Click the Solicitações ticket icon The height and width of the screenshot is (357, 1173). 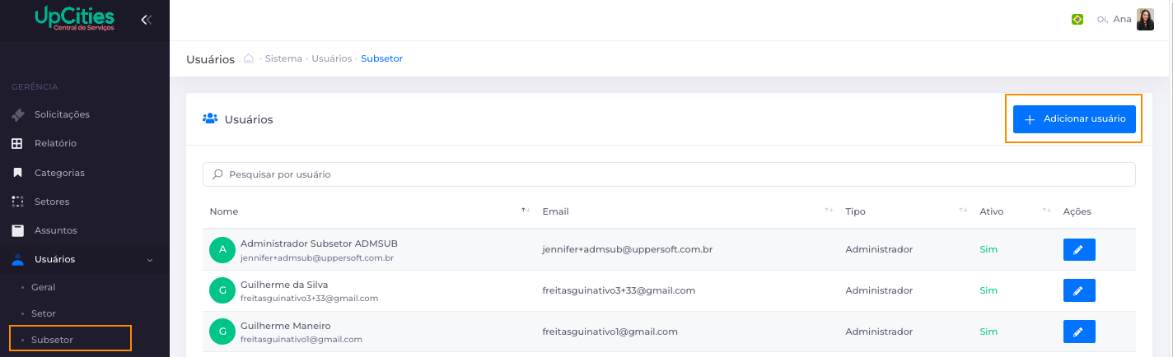coord(18,114)
